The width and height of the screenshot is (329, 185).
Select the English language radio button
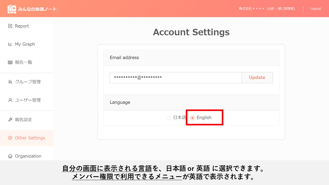(x=192, y=118)
